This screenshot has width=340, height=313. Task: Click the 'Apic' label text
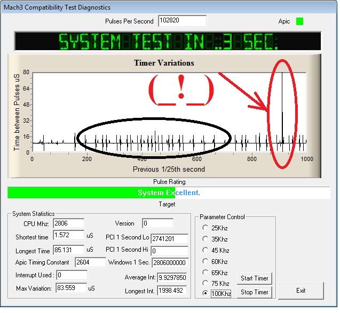(284, 21)
